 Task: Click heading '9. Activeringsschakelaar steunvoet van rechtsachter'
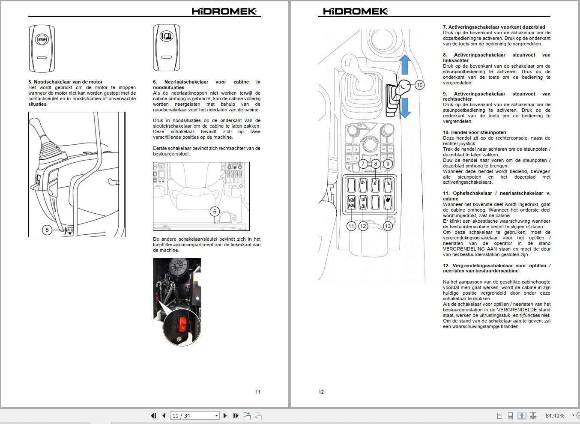(x=496, y=96)
